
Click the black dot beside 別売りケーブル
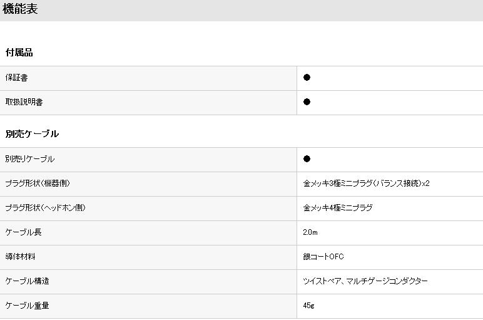(x=307, y=159)
